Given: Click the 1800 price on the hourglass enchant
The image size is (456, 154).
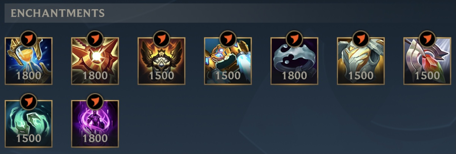Looking at the screenshot, I should [x=28, y=76].
